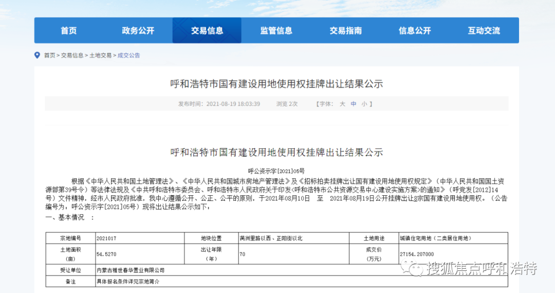Open the 首页 navigation tab
Screen dimensions: 555x293
coord(68,30)
